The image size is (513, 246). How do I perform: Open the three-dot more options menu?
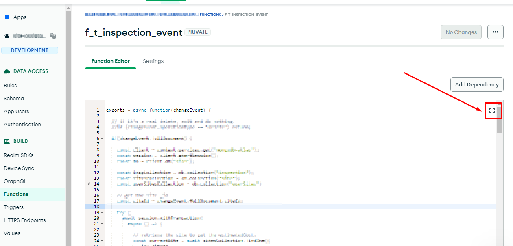click(x=495, y=32)
